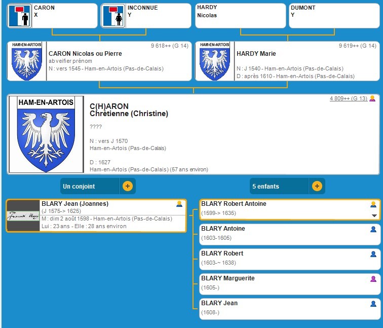Click Ham-en-Artois crest on HARDY Marie card
Viewport: 383px width, 328px height.
pyautogui.click(x=215, y=61)
